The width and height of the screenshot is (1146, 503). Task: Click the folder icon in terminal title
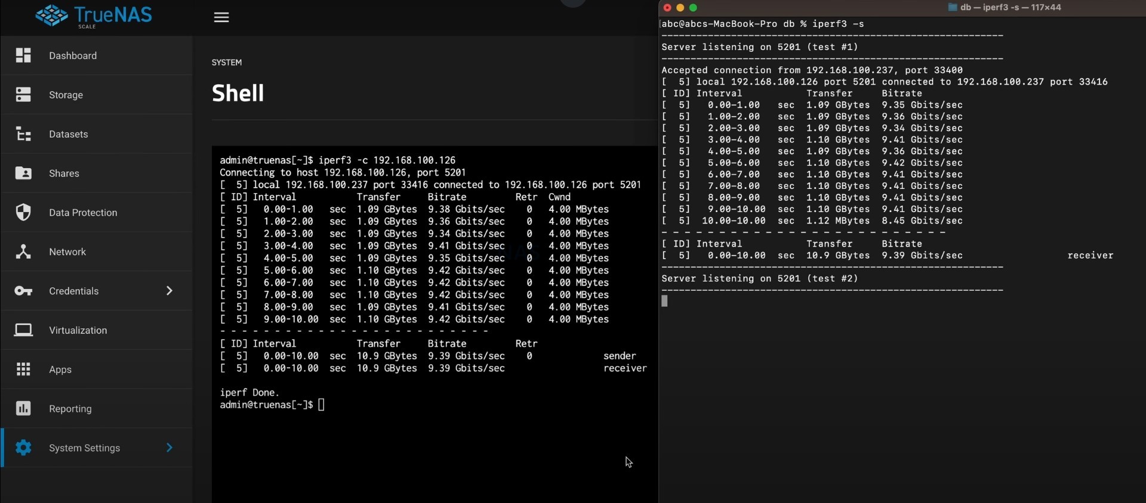pos(953,8)
